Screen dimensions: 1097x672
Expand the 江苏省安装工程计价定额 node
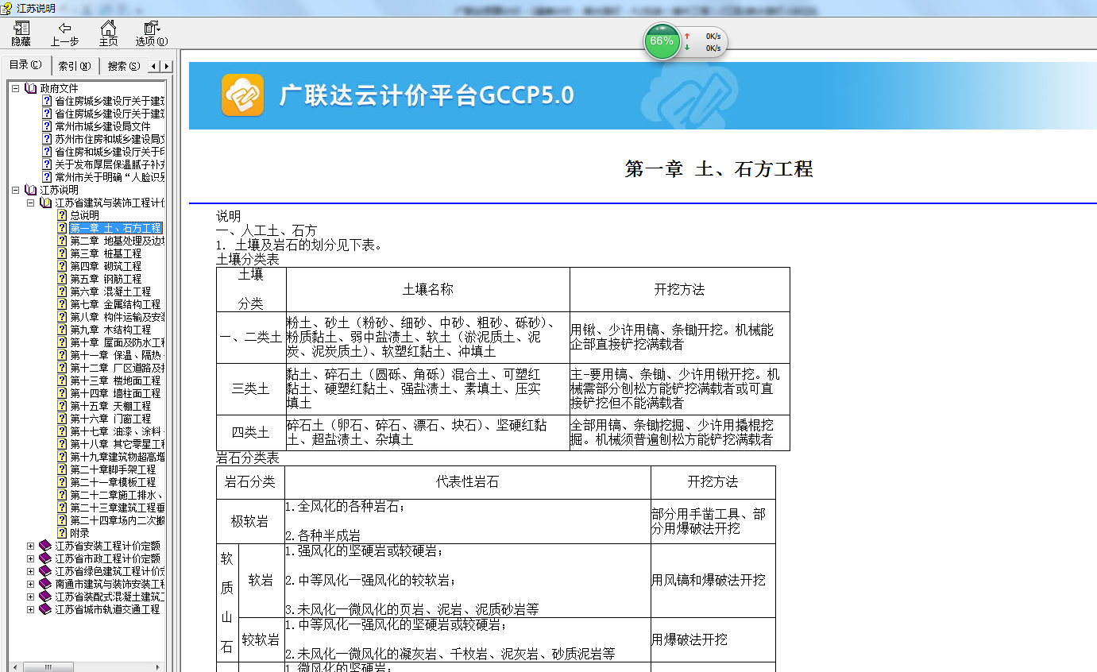tap(30, 546)
